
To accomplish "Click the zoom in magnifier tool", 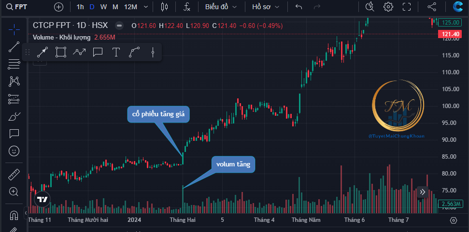I will tap(14, 191).
